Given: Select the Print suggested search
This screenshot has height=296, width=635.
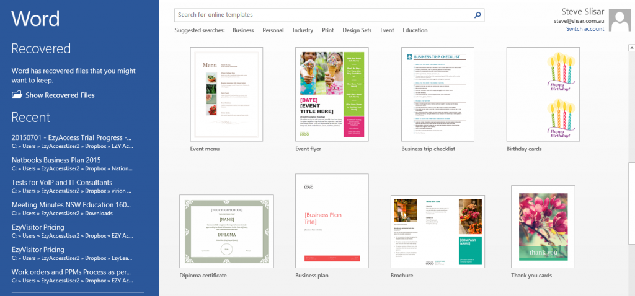Looking at the screenshot, I should click(327, 30).
